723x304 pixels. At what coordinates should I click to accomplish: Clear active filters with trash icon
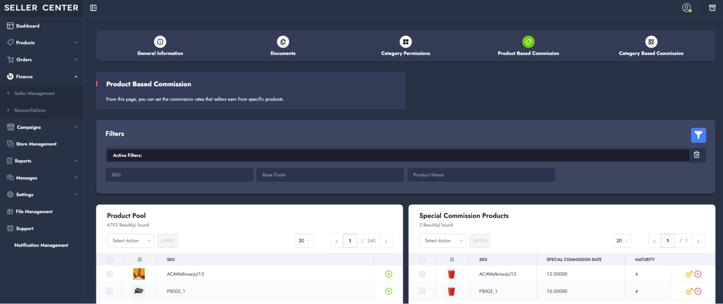[696, 155]
